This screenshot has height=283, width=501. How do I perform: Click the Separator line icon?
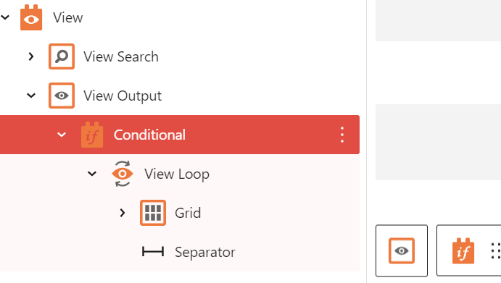point(153,252)
